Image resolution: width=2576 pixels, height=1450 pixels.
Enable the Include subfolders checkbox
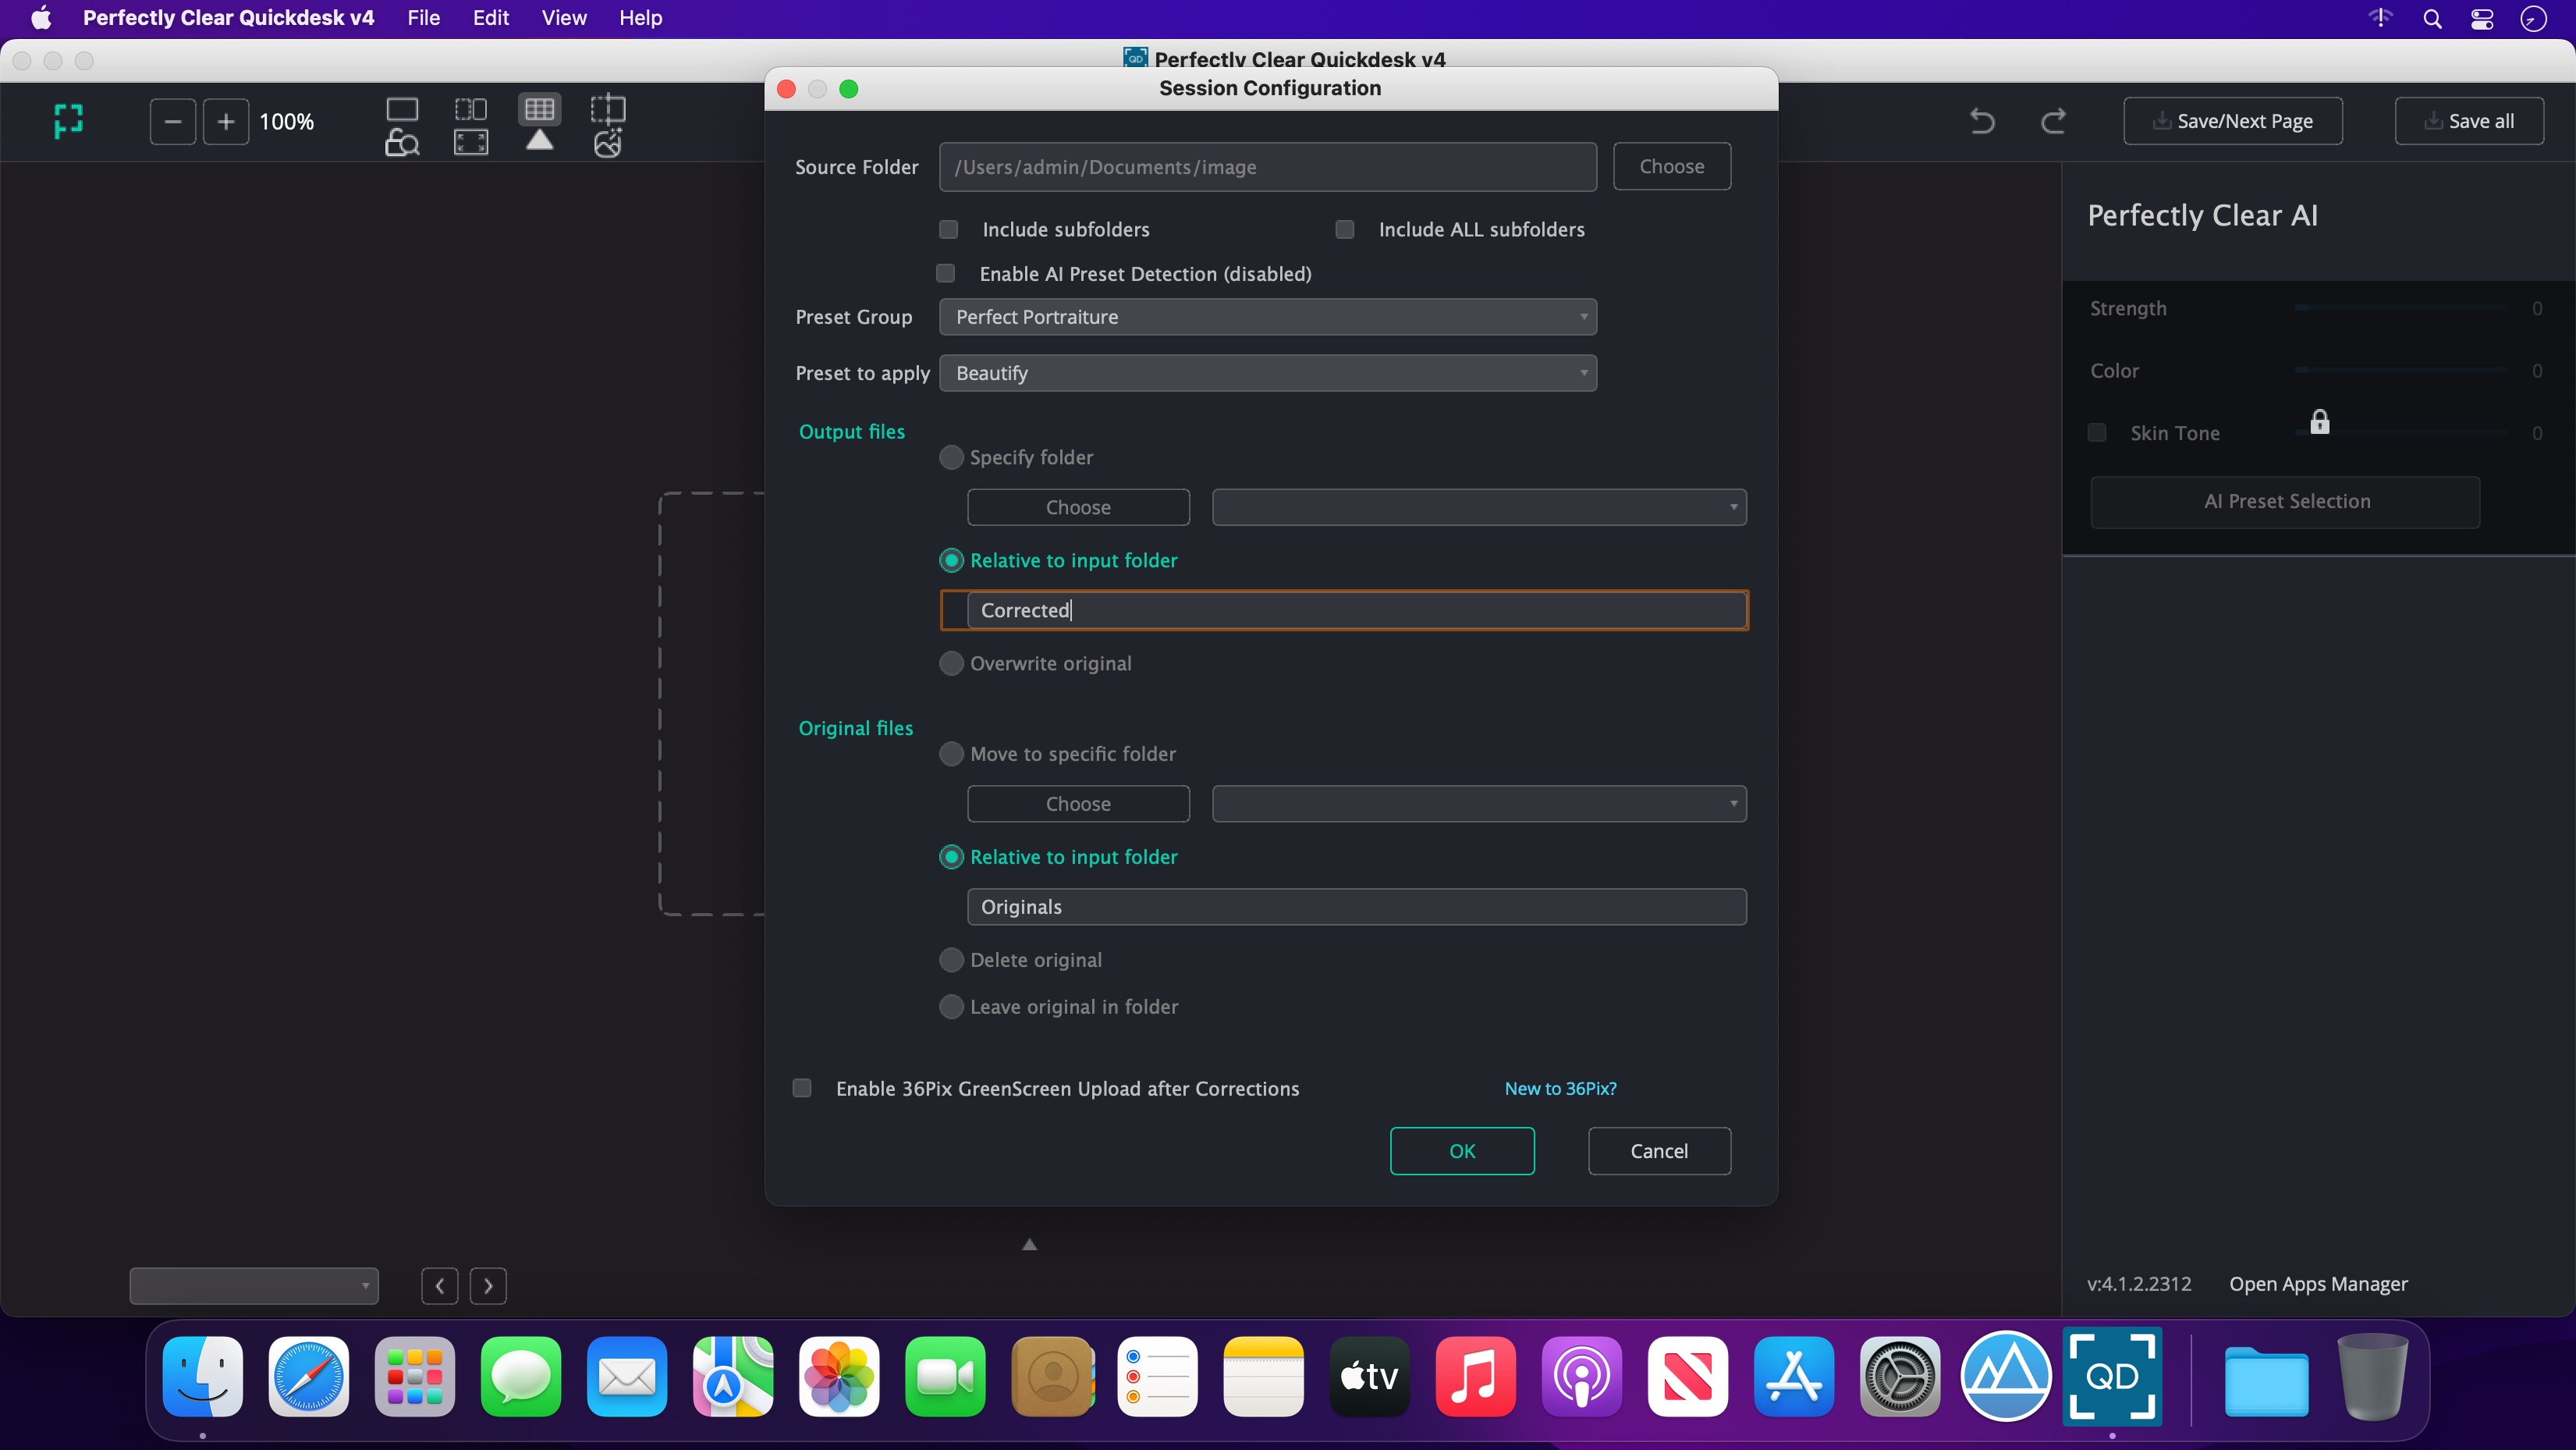point(949,230)
